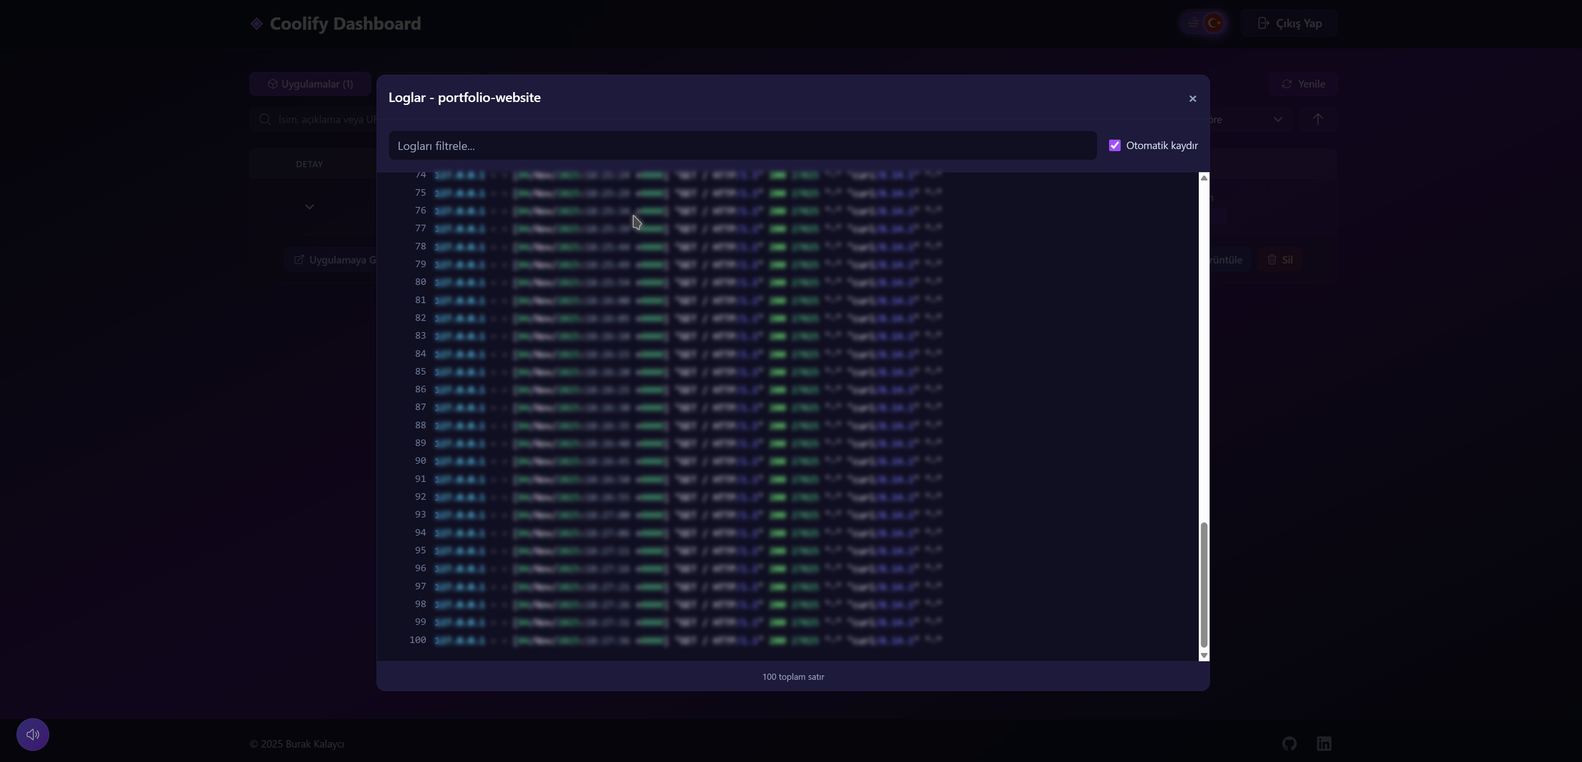Uncheck the Otomatik kaydır checkbox
Viewport: 1582px width, 762px height.
tap(1114, 145)
